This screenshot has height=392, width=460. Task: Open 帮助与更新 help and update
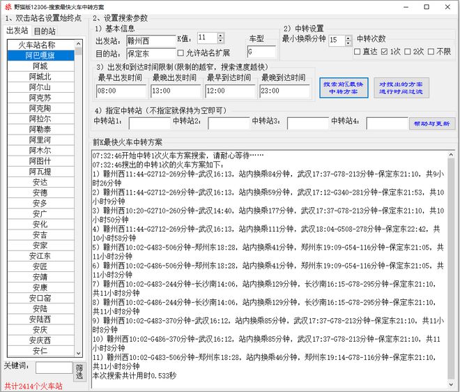(432, 123)
